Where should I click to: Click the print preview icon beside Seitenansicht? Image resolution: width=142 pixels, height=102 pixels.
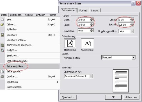click(2, 71)
